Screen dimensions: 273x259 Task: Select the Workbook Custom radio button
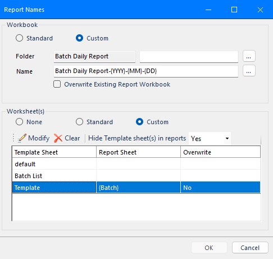(x=79, y=38)
